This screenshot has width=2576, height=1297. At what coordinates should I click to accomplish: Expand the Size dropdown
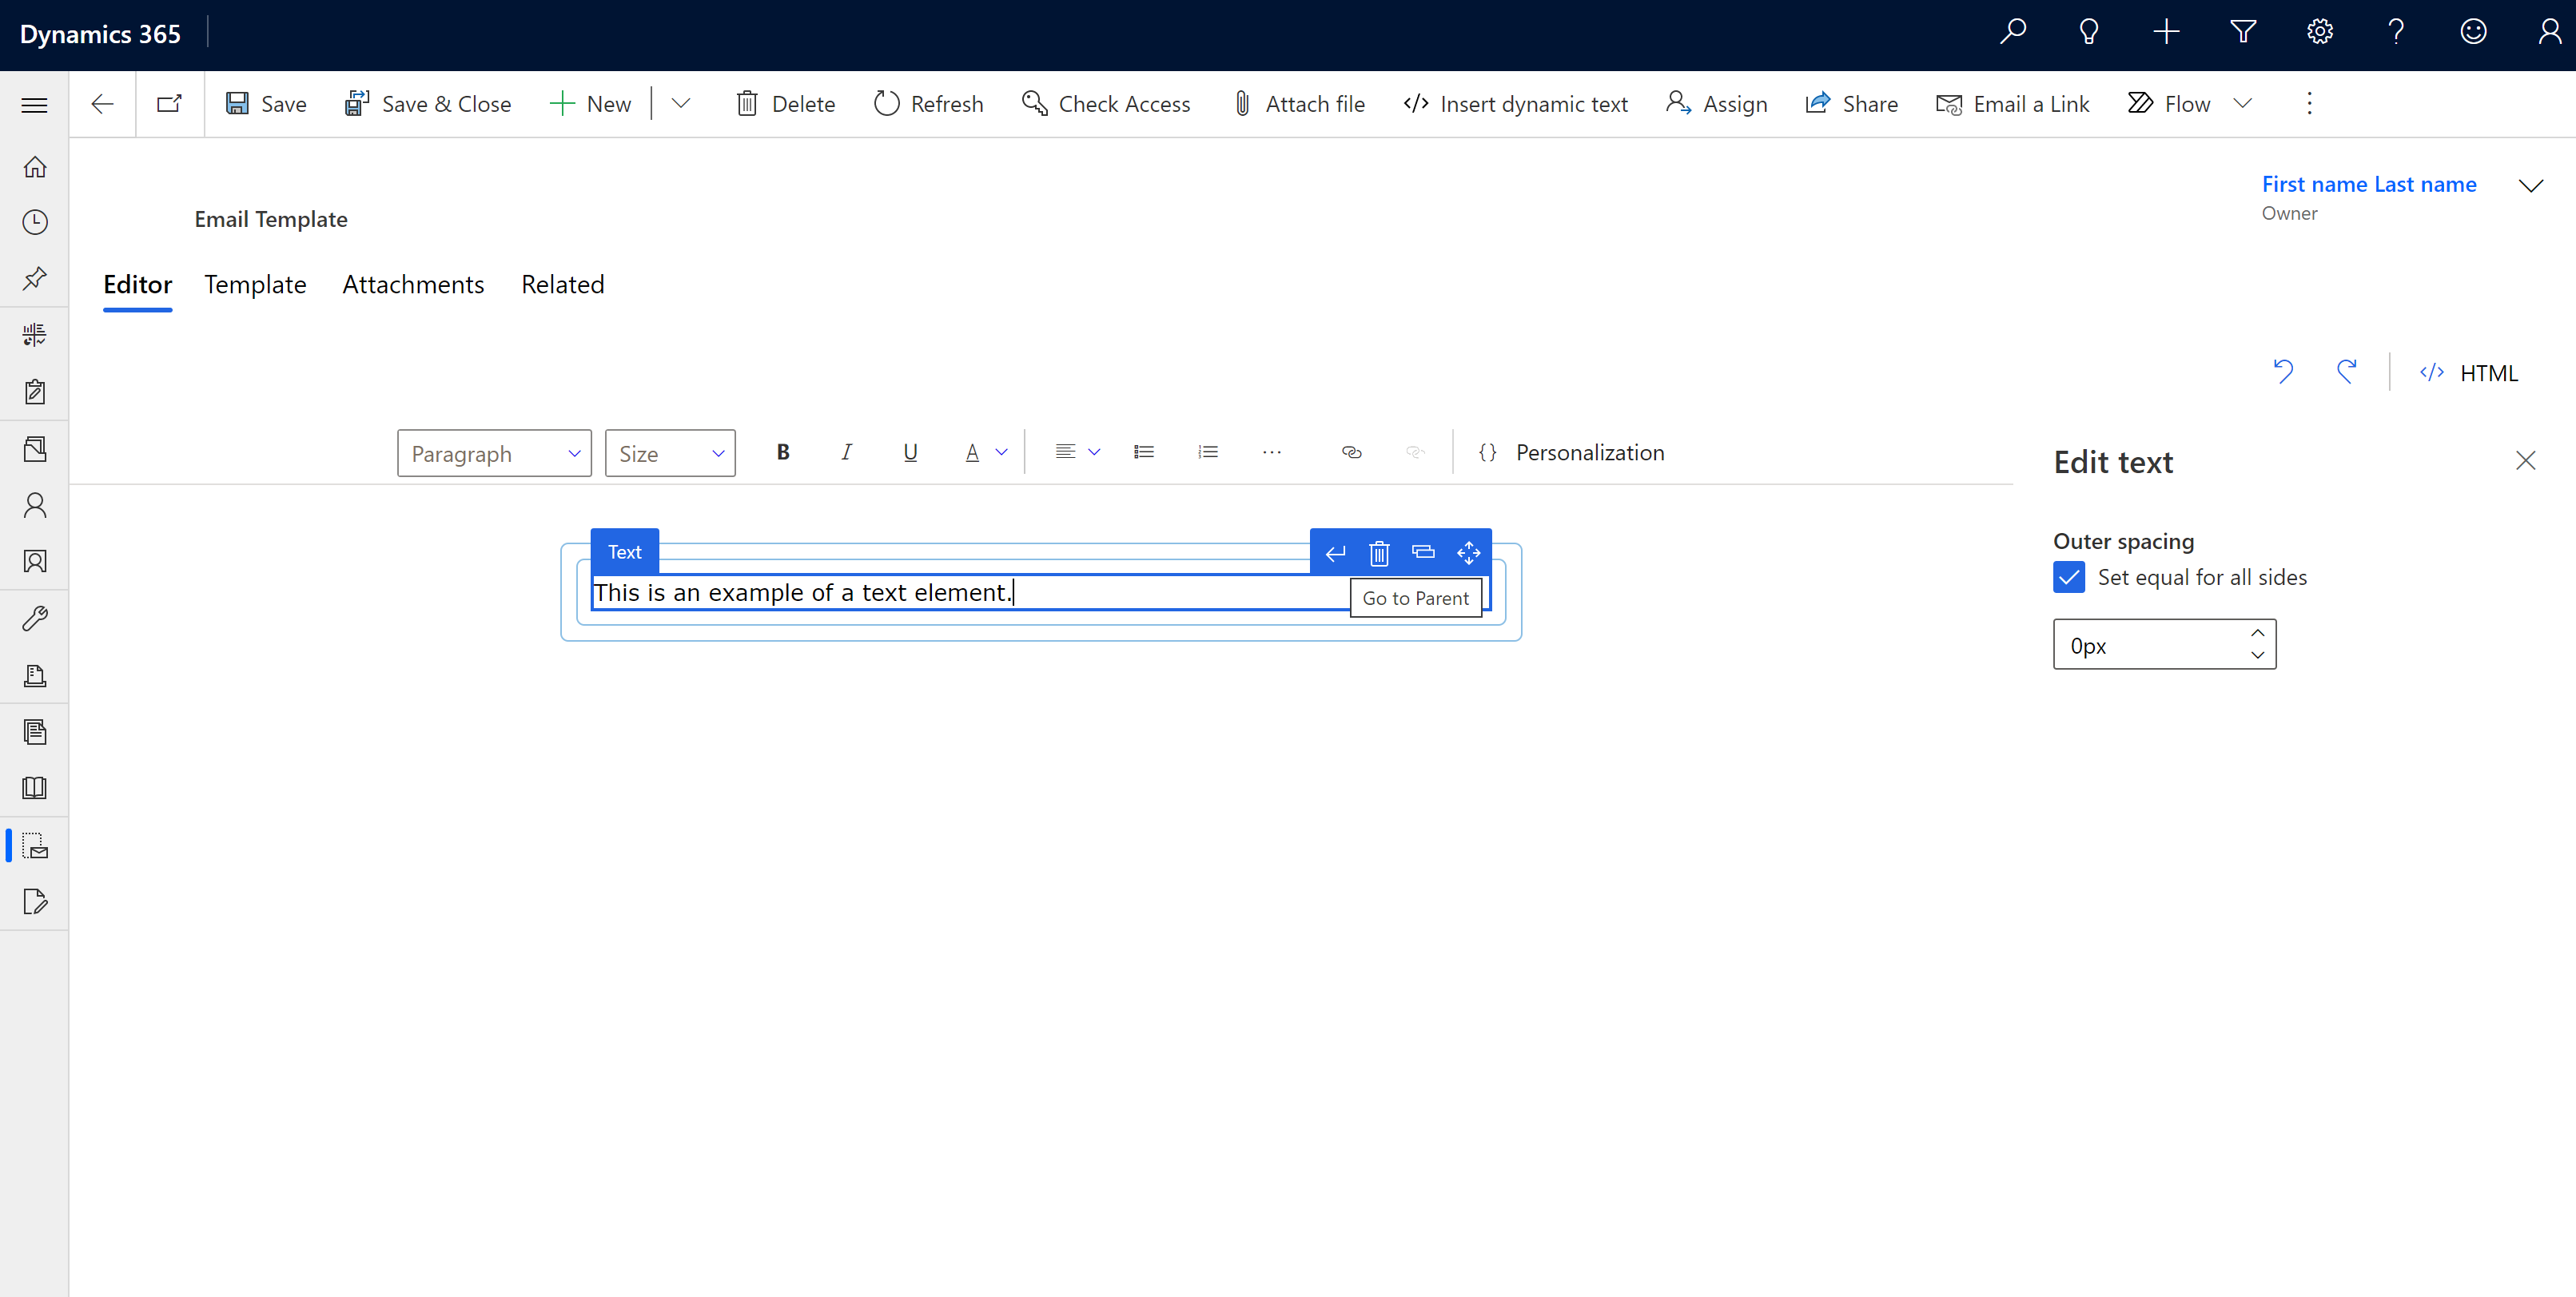coord(668,450)
